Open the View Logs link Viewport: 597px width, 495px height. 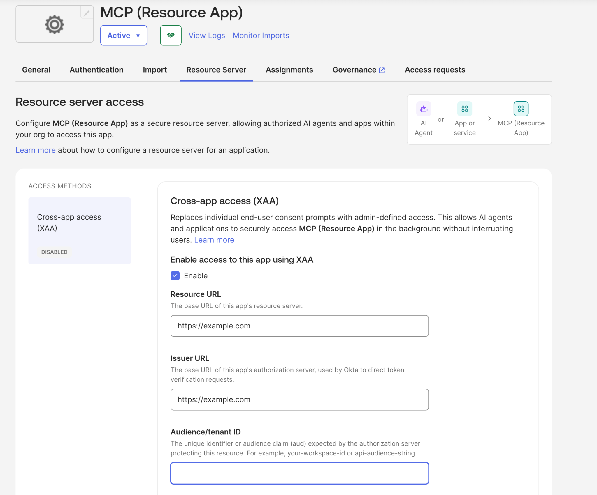coord(207,36)
